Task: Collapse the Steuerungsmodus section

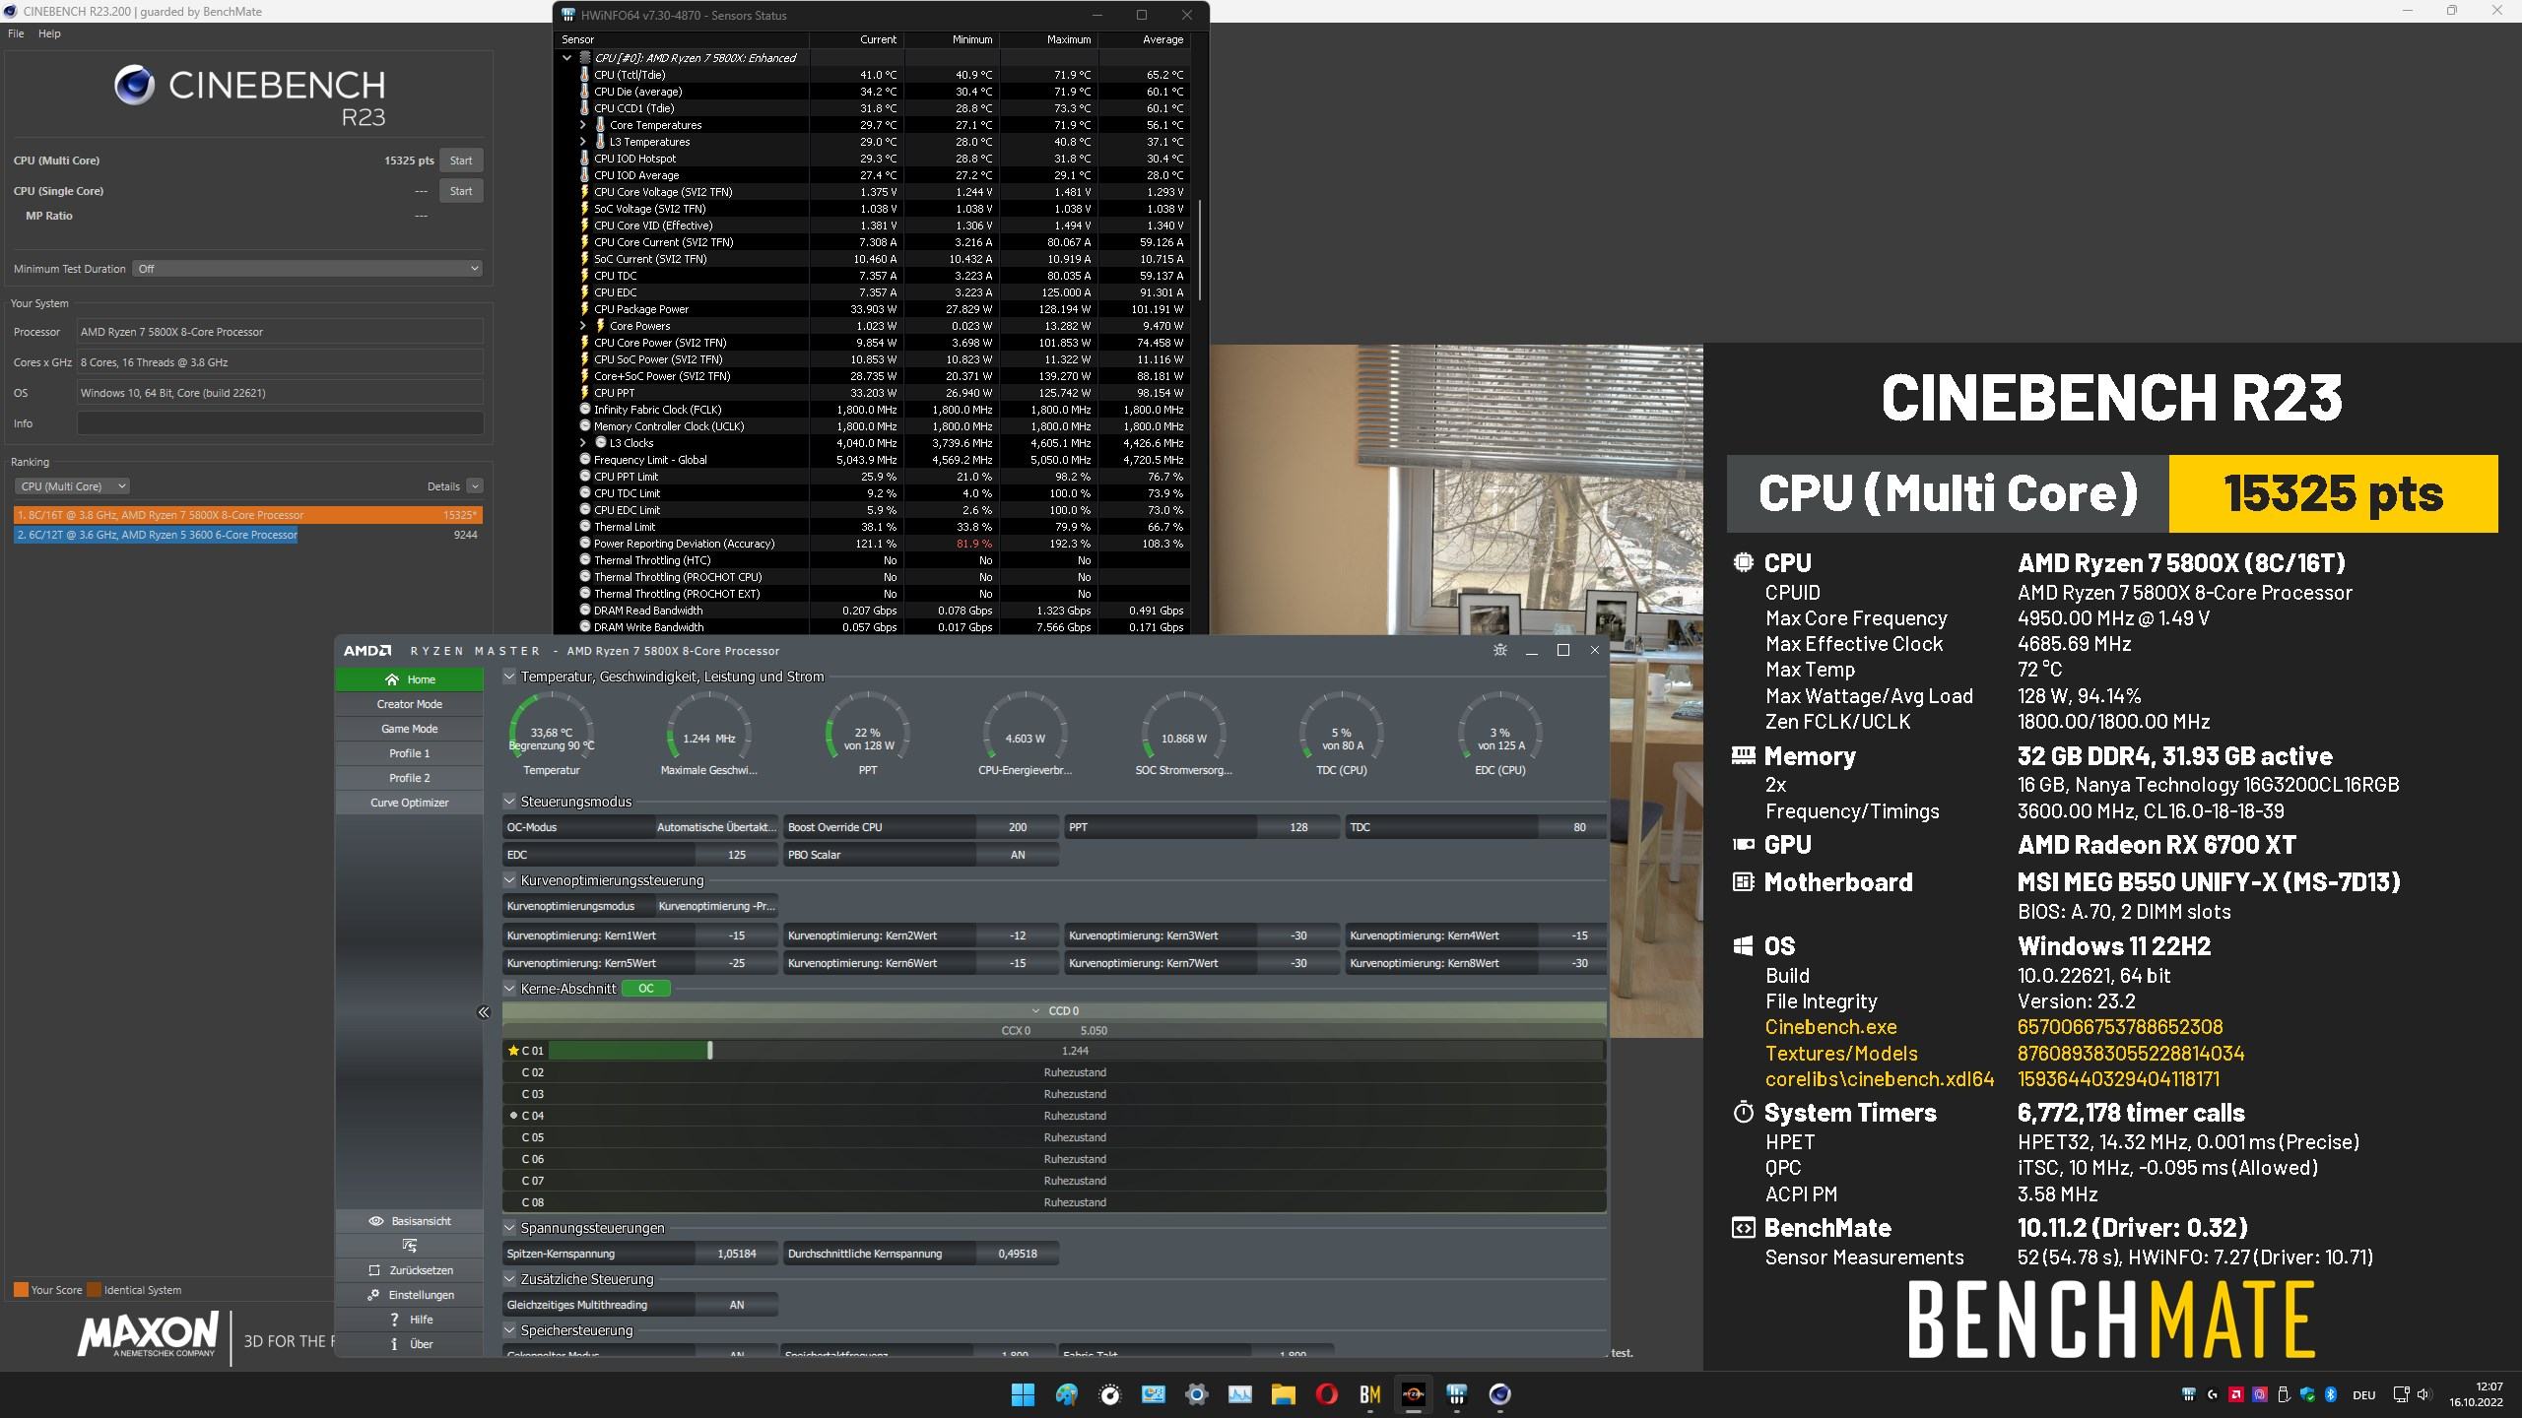Action: (509, 802)
